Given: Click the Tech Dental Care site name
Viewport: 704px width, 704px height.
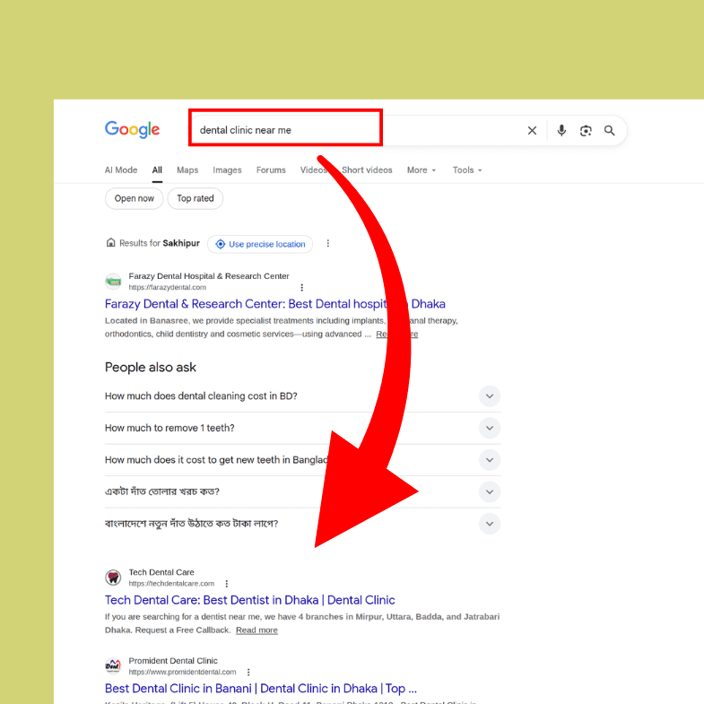Looking at the screenshot, I should (161, 572).
